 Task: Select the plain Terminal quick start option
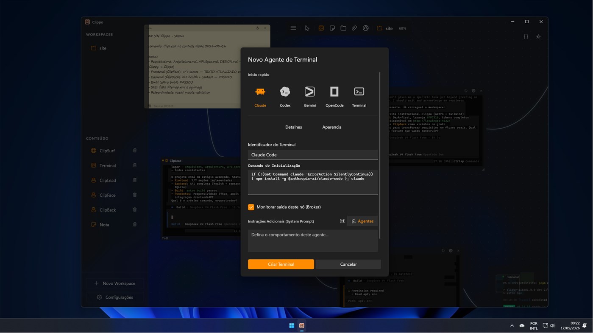tap(359, 96)
